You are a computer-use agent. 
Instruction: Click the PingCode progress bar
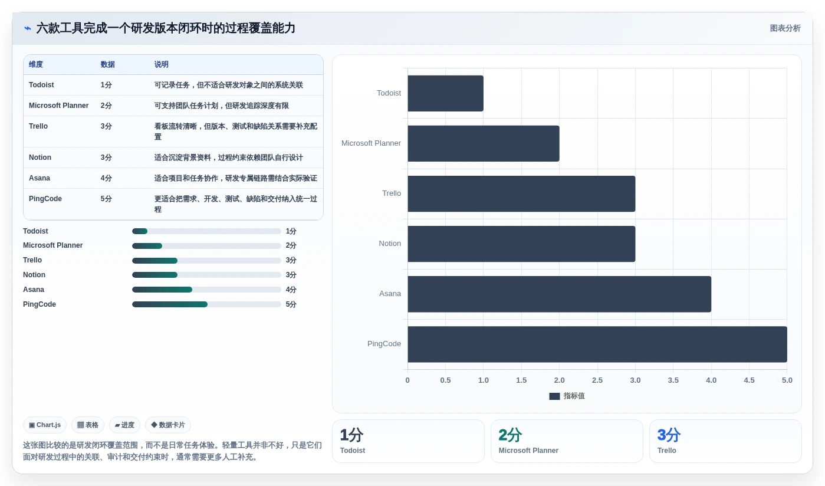click(206, 304)
